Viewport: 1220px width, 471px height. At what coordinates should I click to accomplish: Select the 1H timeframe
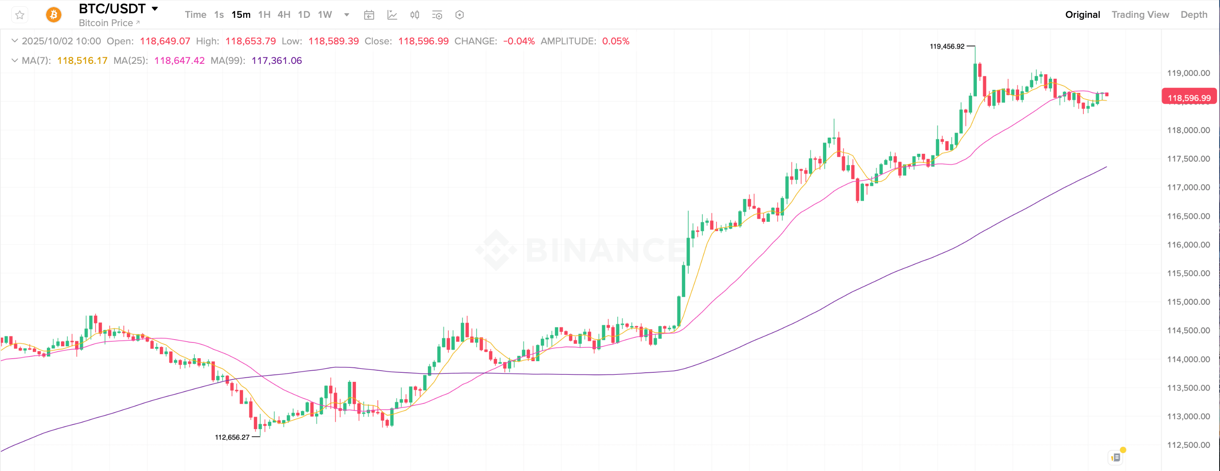point(264,15)
